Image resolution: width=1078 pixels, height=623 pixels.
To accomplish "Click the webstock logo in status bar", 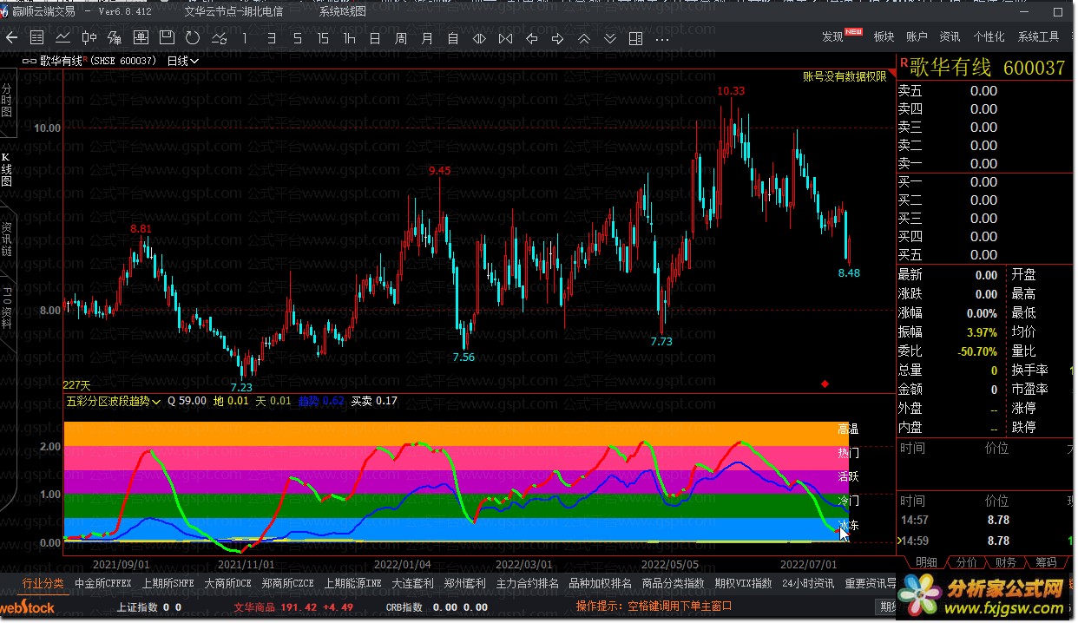I will coord(27,607).
